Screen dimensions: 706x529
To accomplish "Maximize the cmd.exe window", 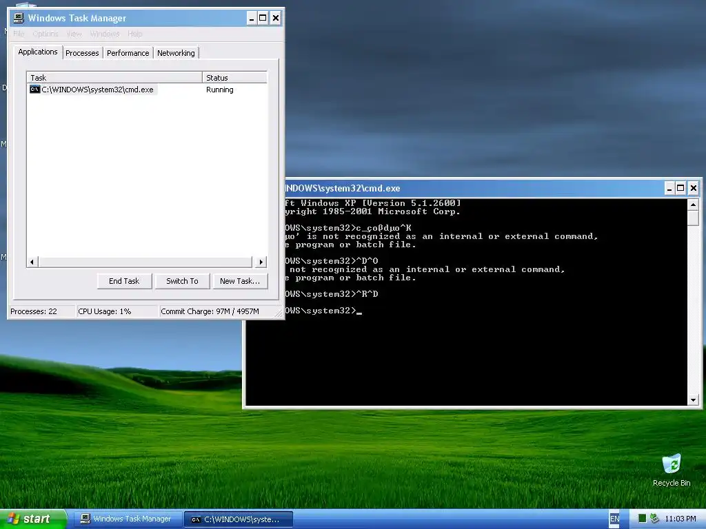I will (680, 189).
